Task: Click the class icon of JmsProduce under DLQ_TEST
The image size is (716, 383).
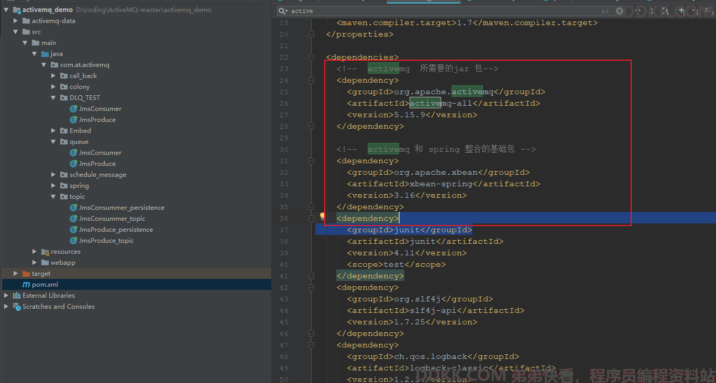Action: point(74,120)
